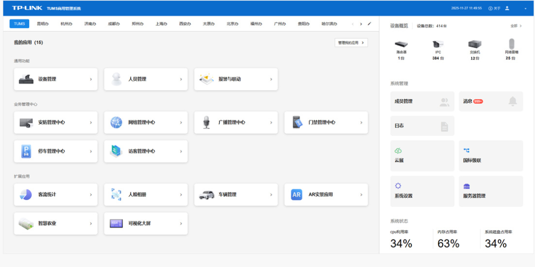The image size is (535, 267).
Task: Expand 全部 to view all devices
Action: 515,26
